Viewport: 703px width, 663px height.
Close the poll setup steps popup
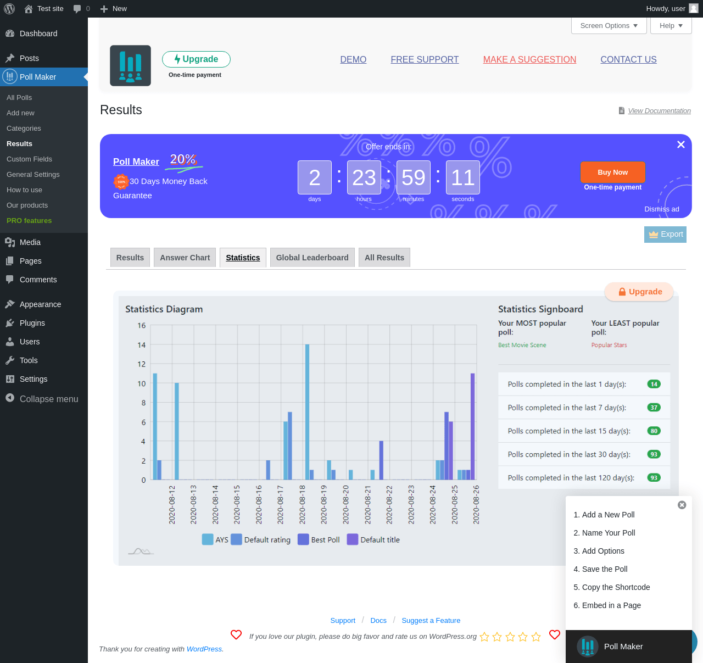682,505
